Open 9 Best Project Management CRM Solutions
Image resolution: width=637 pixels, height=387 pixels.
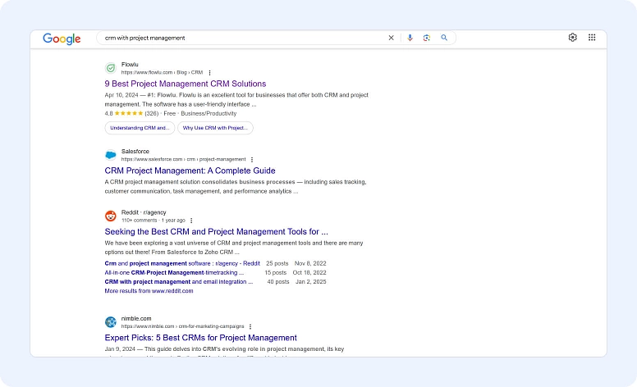tap(186, 84)
